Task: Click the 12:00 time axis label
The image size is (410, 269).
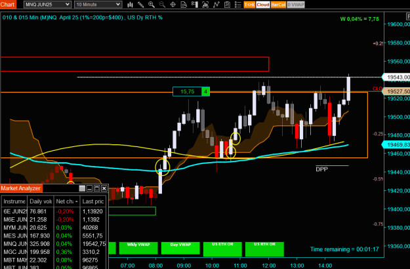Action: pyautogui.click(x=268, y=266)
